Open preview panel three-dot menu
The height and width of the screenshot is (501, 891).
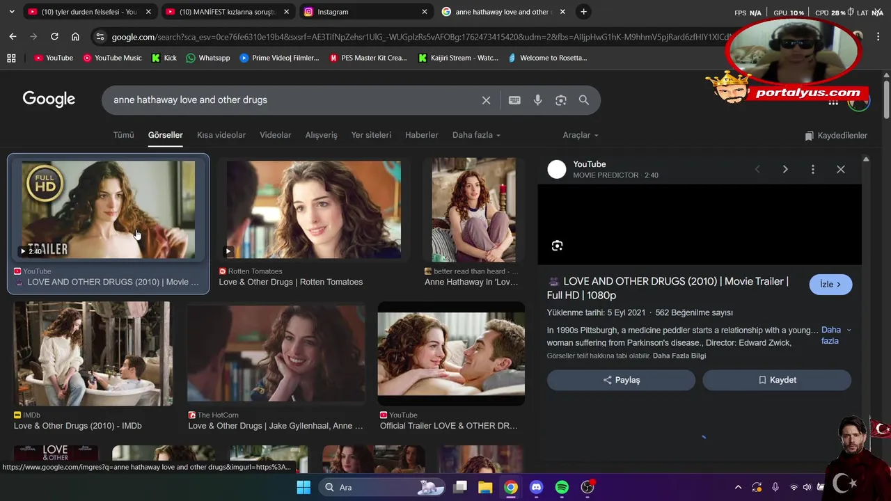pyautogui.click(x=812, y=169)
